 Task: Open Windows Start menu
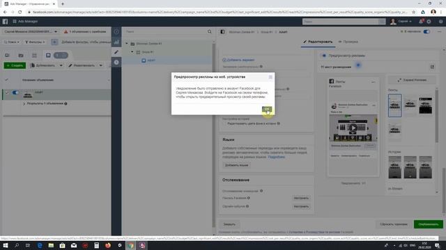click(x=5, y=245)
